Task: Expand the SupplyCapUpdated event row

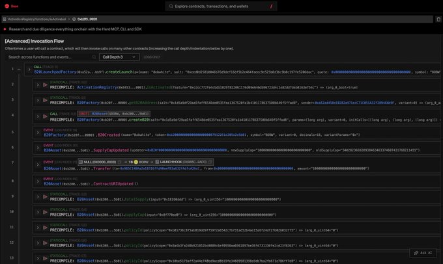Action: click(x=38, y=148)
